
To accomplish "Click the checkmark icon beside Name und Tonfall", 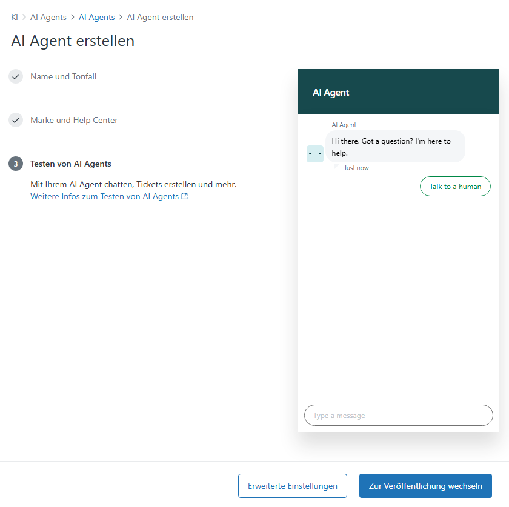I will [16, 77].
